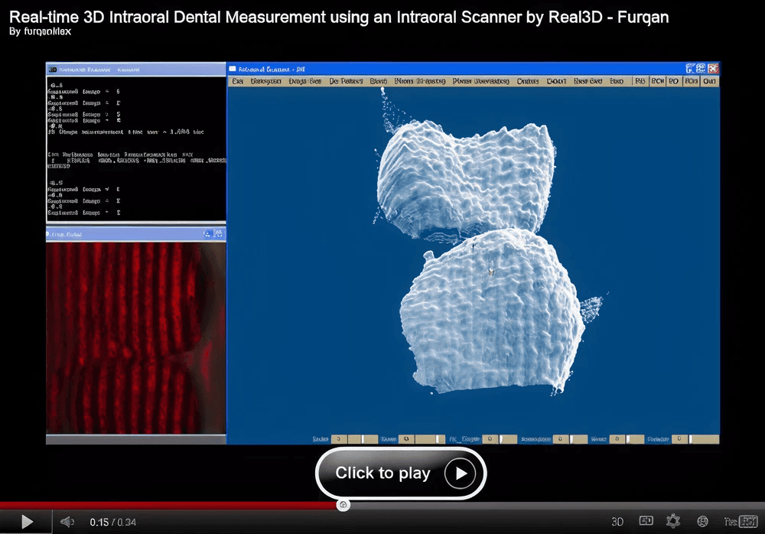Screen dimensions: 765x534
Task: Click the red progress bar scrubber handle
Action: (343, 505)
